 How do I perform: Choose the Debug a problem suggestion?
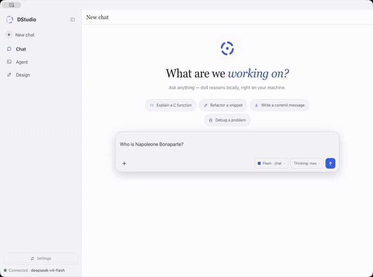pyautogui.click(x=227, y=120)
